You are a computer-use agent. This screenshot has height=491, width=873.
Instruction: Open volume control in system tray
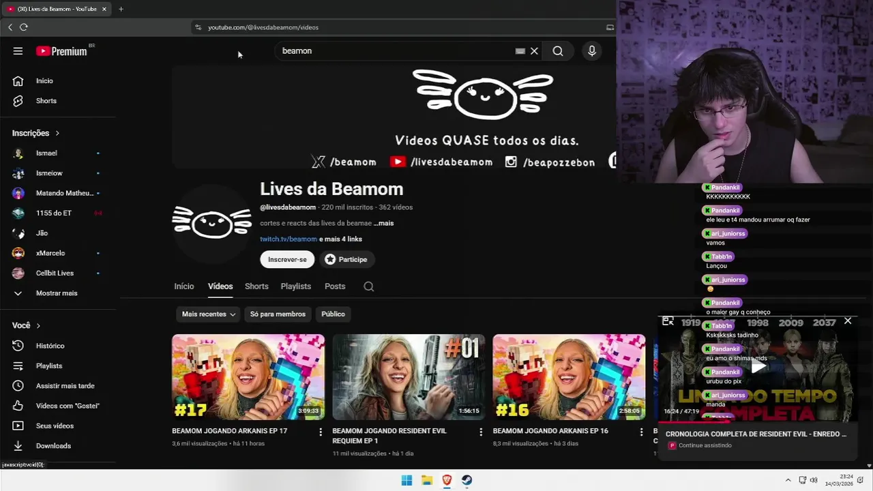814,480
